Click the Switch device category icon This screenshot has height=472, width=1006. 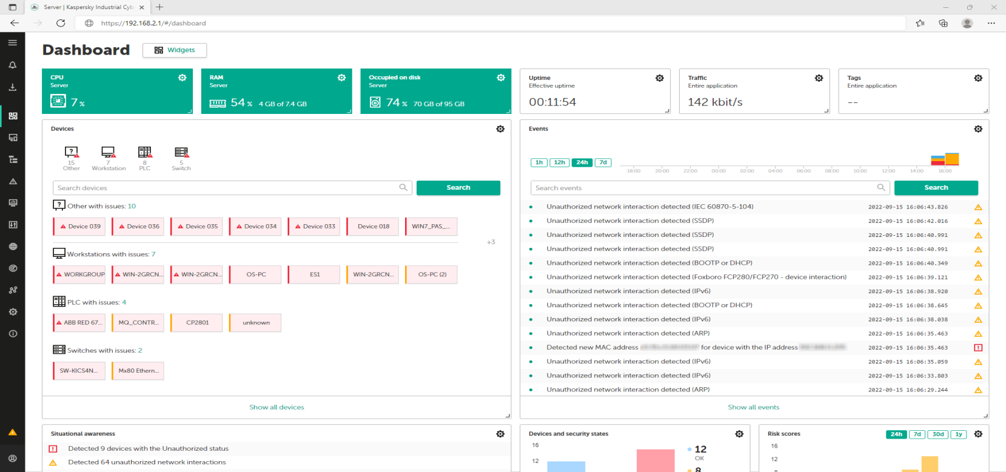pyautogui.click(x=181, y=152)
